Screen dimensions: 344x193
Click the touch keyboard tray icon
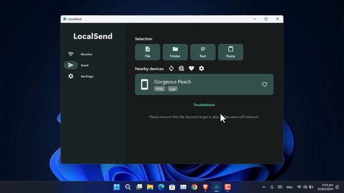click(x=280, y=187)
